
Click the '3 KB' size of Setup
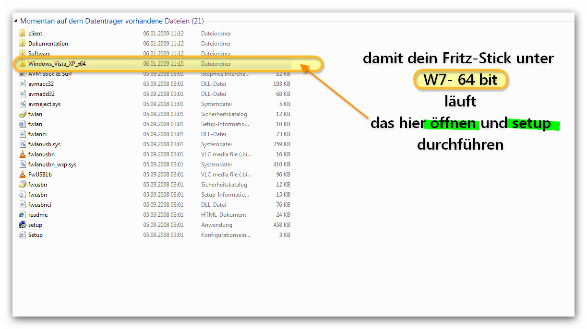(285, 235)
